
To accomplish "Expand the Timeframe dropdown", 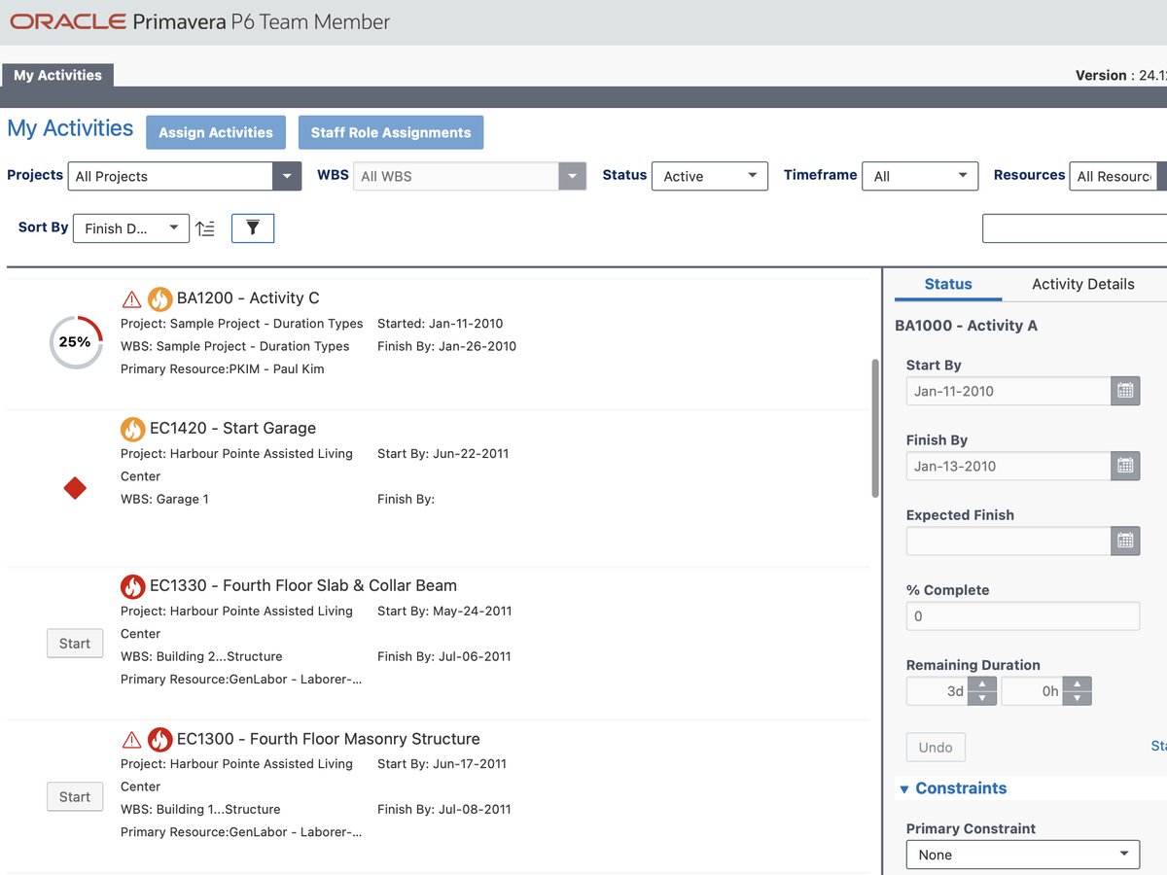I will [x=920, y=176].
